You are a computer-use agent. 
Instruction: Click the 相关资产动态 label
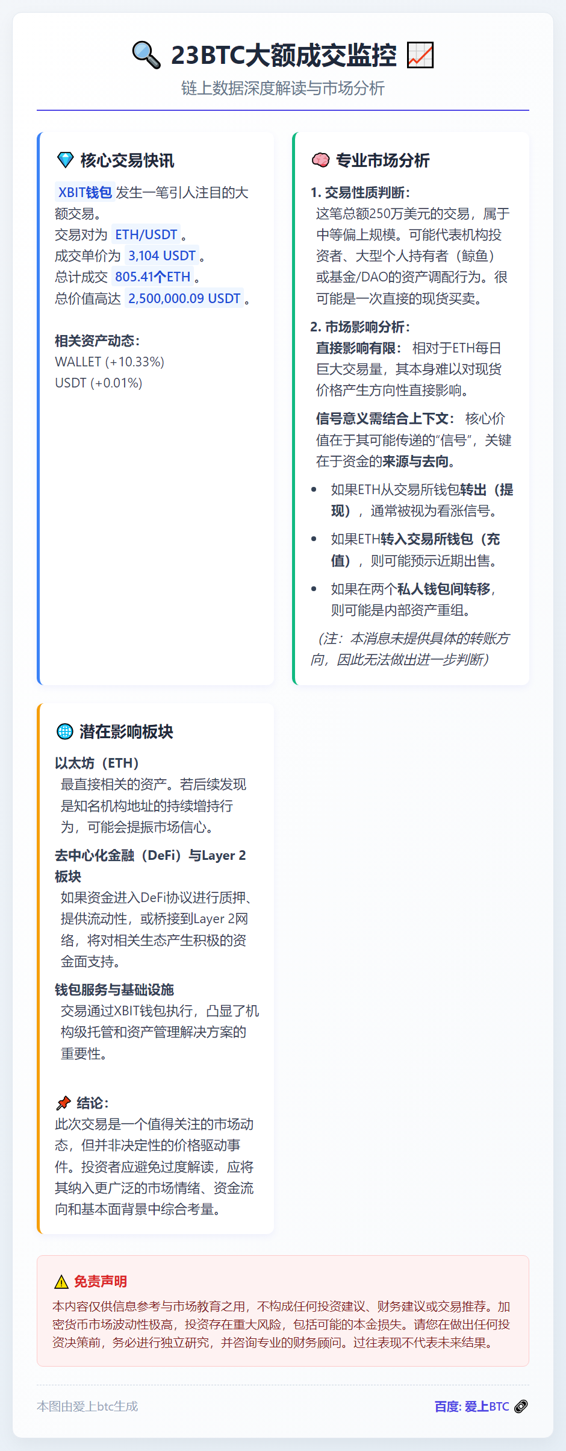click(97, 340)
